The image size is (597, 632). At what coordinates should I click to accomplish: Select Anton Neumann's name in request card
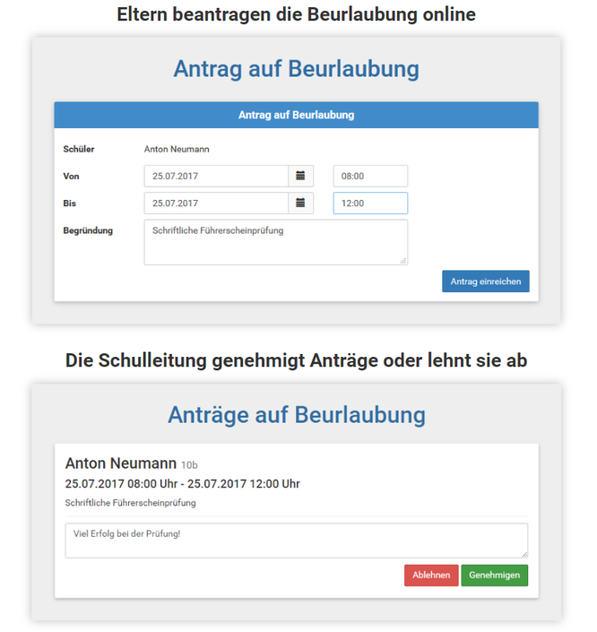pyautogui.click(x=120, y=463)
